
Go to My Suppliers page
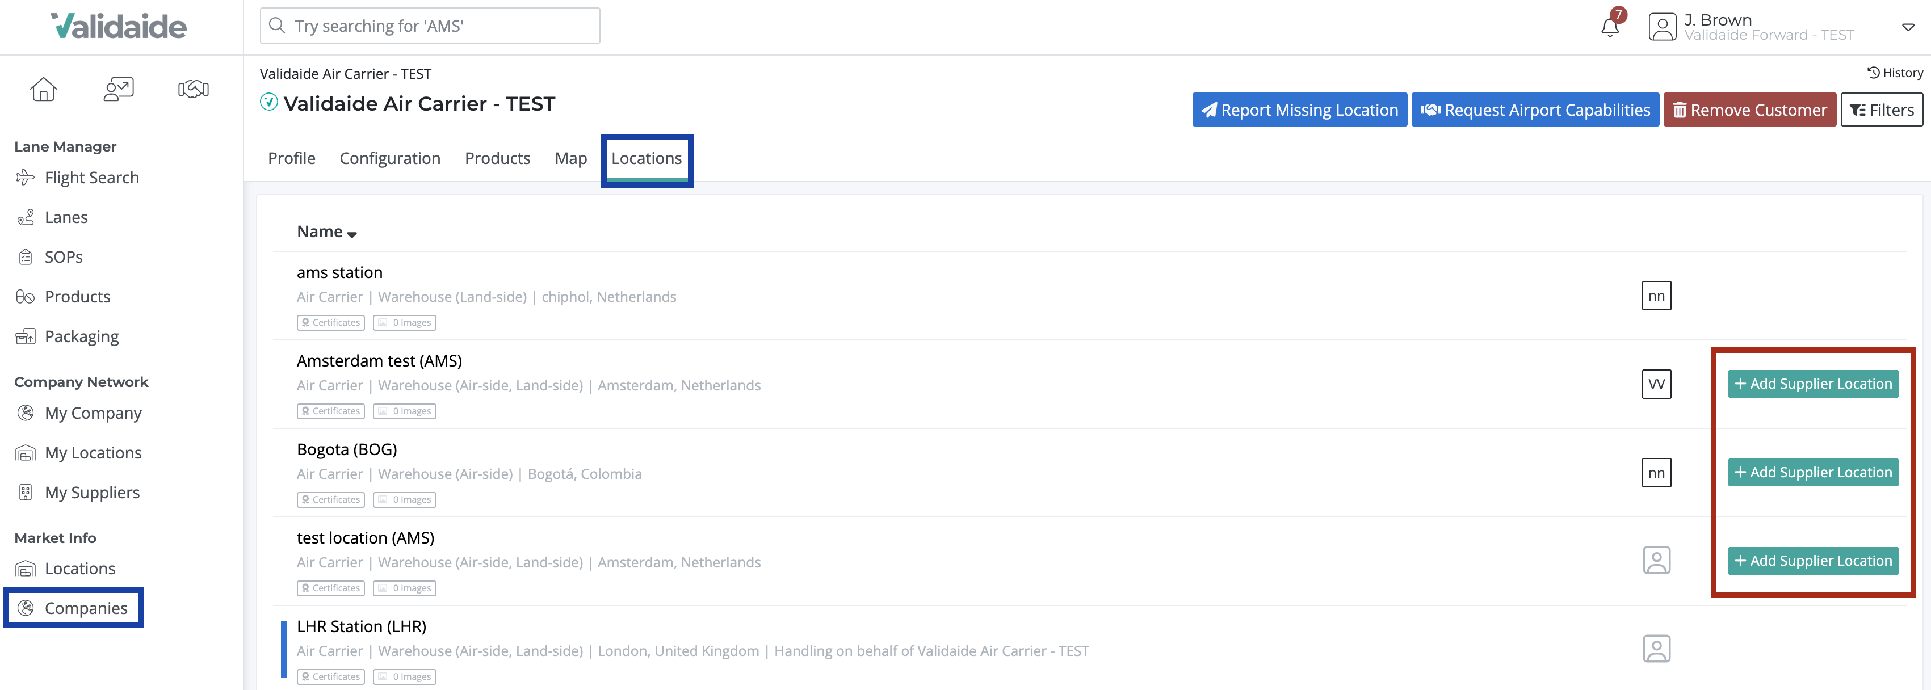click(92, 492)
